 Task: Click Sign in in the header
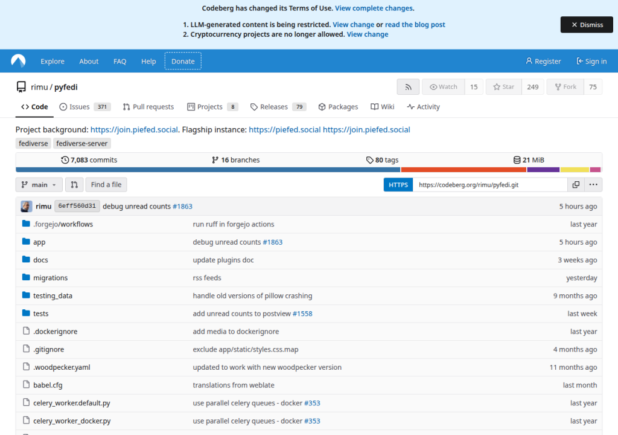591,61
